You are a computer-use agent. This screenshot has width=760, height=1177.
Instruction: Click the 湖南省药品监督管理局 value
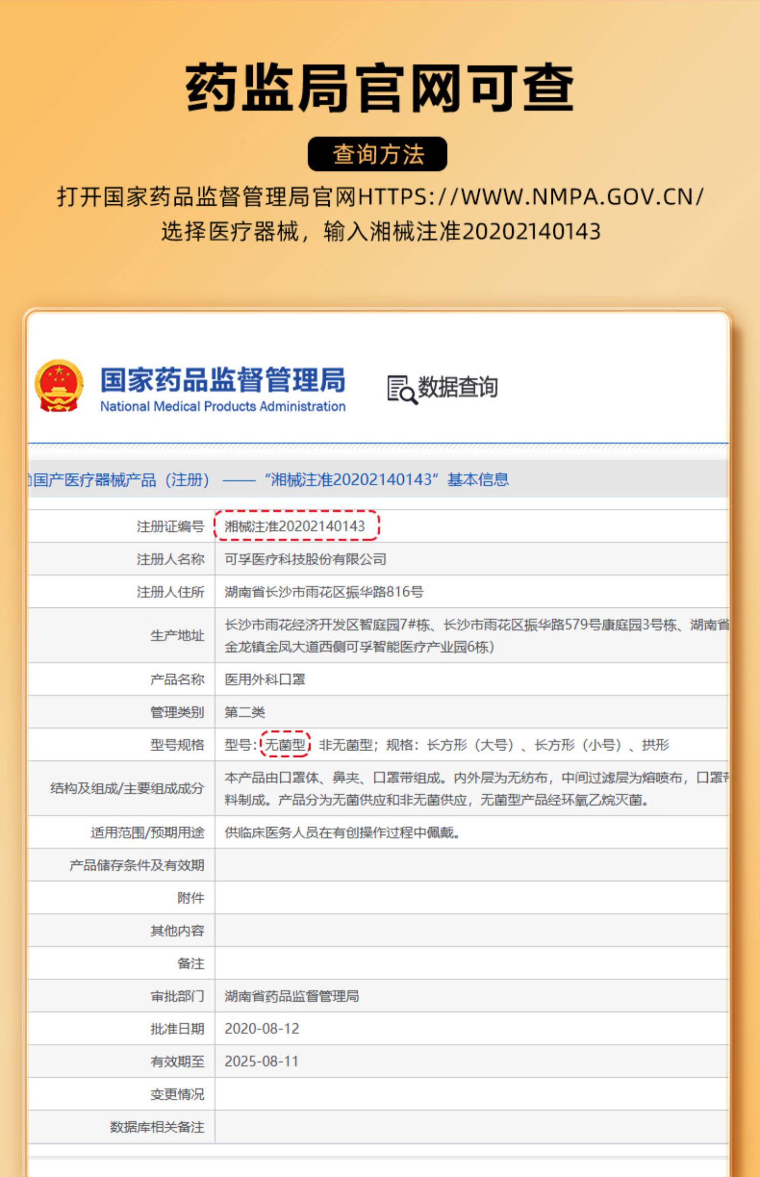(292, 996)
